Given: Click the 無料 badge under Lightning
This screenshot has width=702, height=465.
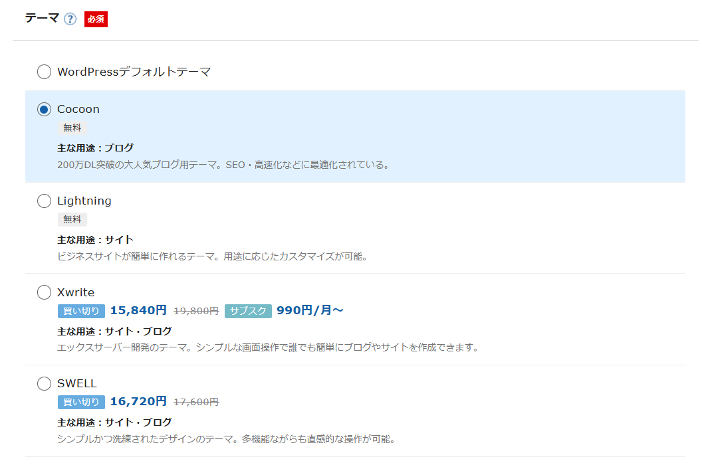Looking at the screenshot, I should pos(72,219).
